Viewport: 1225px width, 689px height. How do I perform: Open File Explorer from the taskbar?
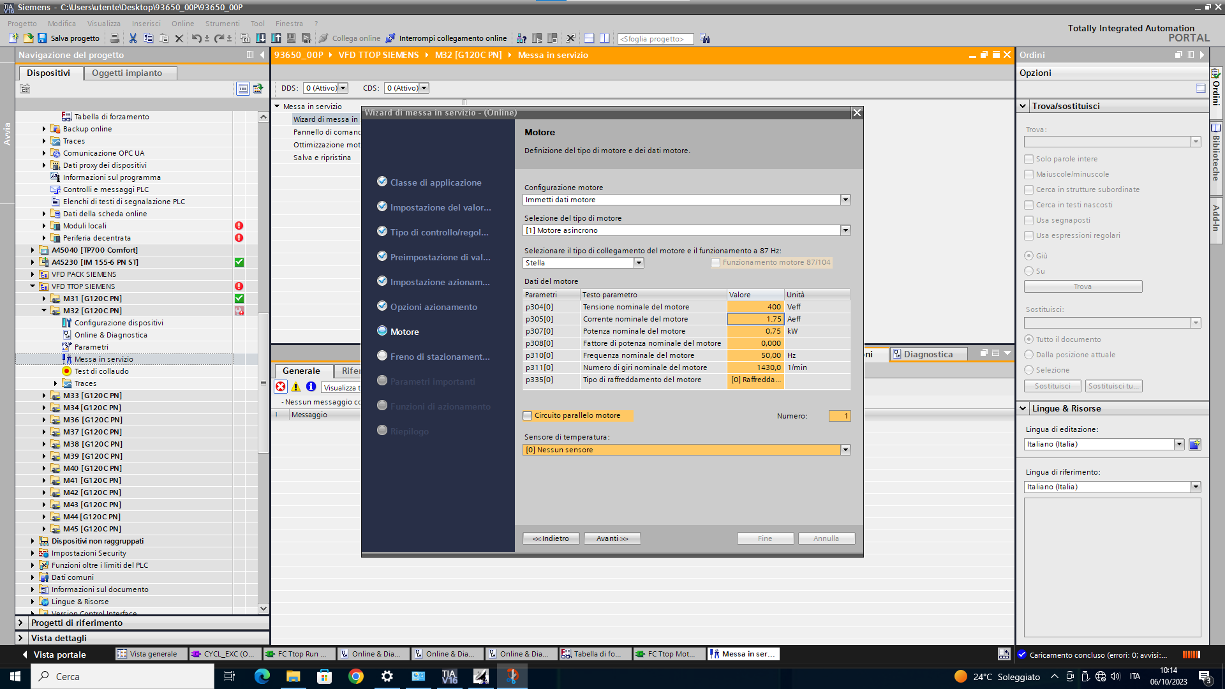coord(293,676)
